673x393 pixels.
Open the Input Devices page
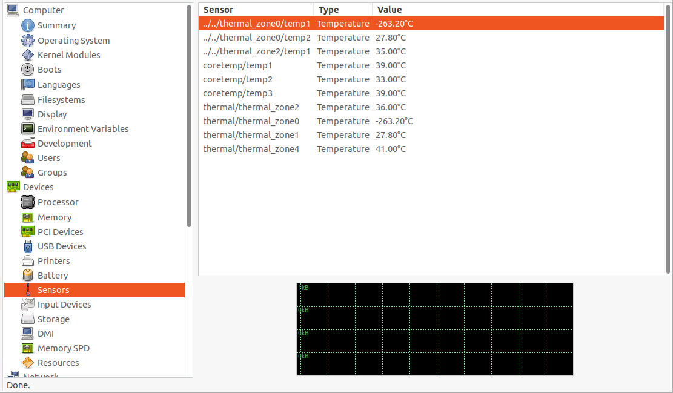click(x=64, y=304)
